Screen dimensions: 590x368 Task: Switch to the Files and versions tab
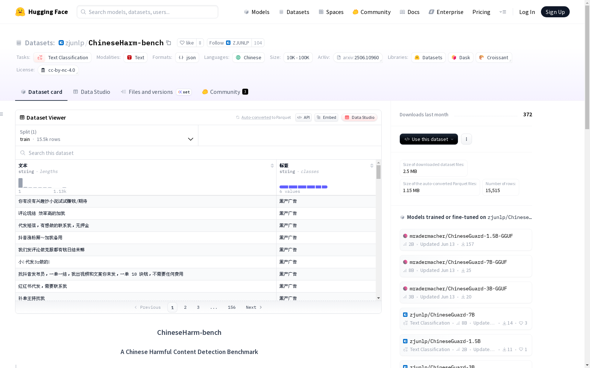pos(156,92)
